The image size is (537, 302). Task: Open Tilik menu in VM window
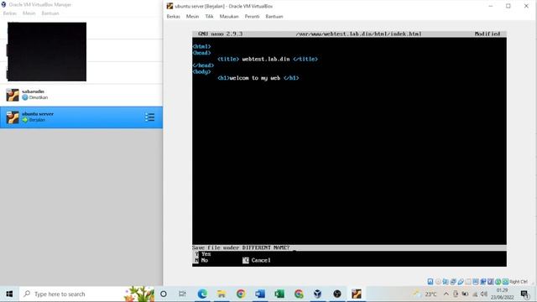(x=209, y=17)
